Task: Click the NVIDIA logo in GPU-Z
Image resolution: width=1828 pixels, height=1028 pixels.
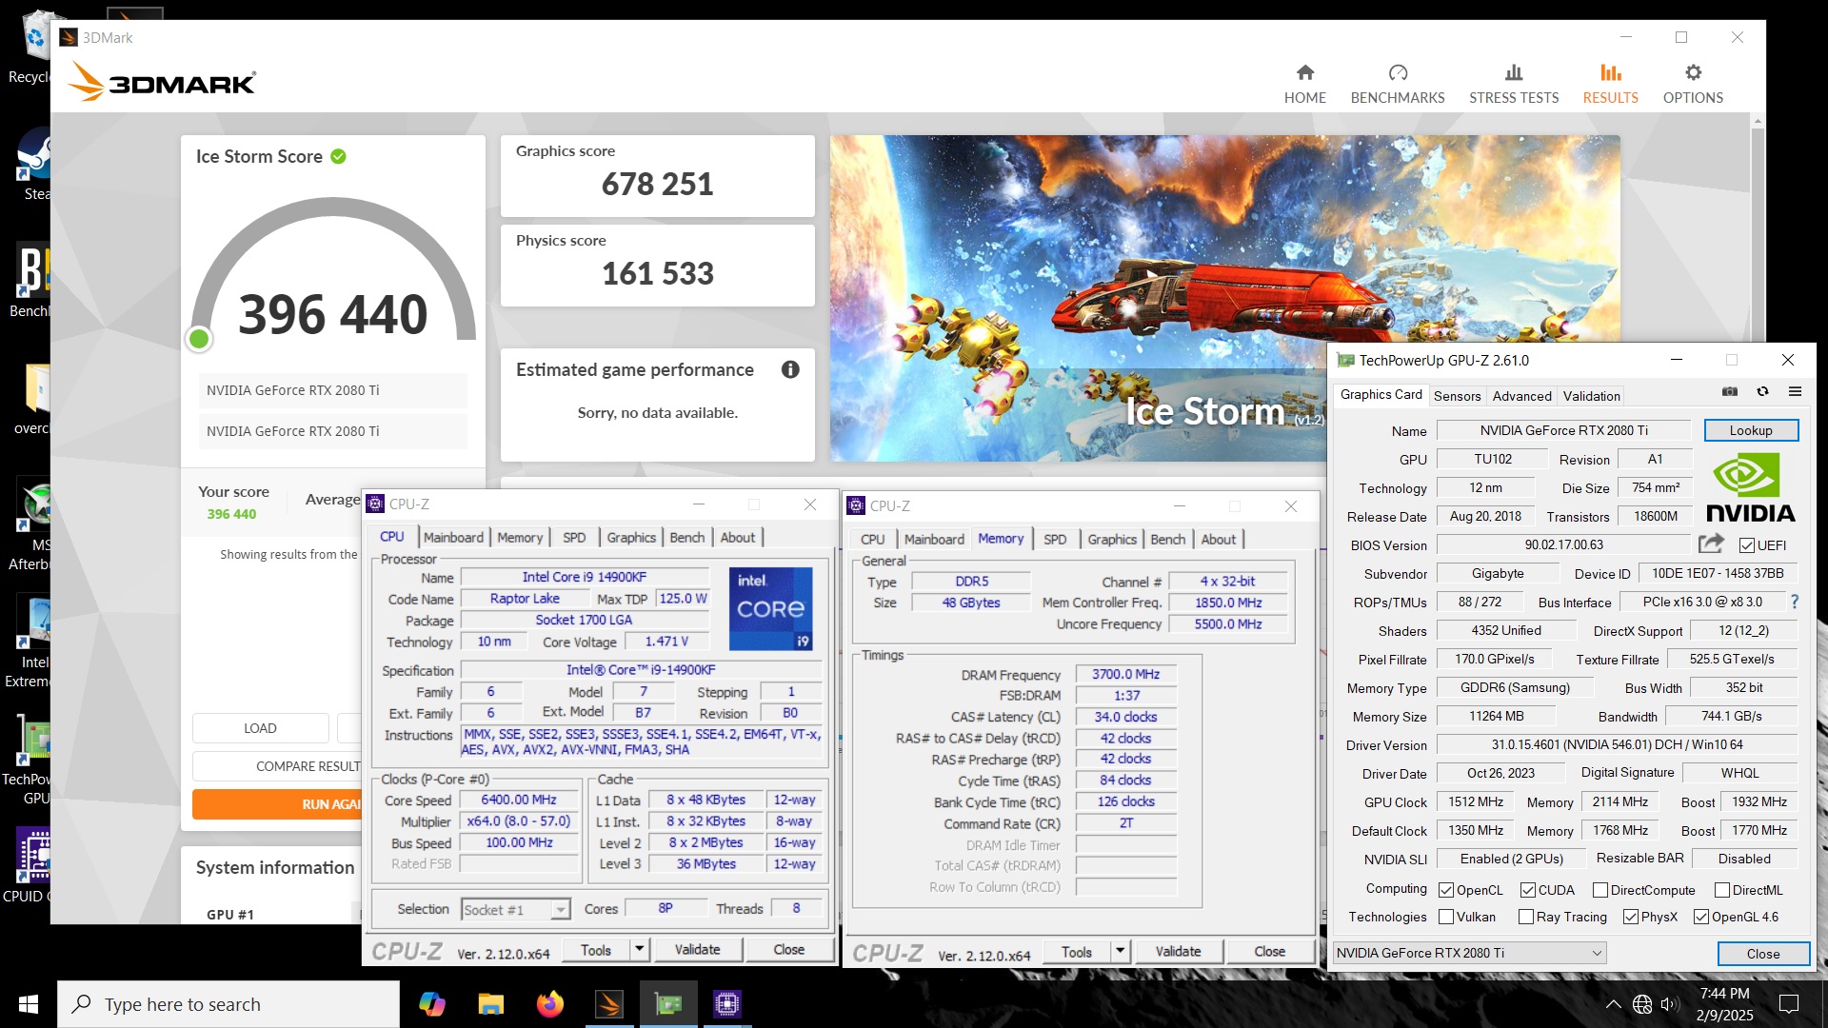Action: pyautogui.click(x=1750, y=488)
